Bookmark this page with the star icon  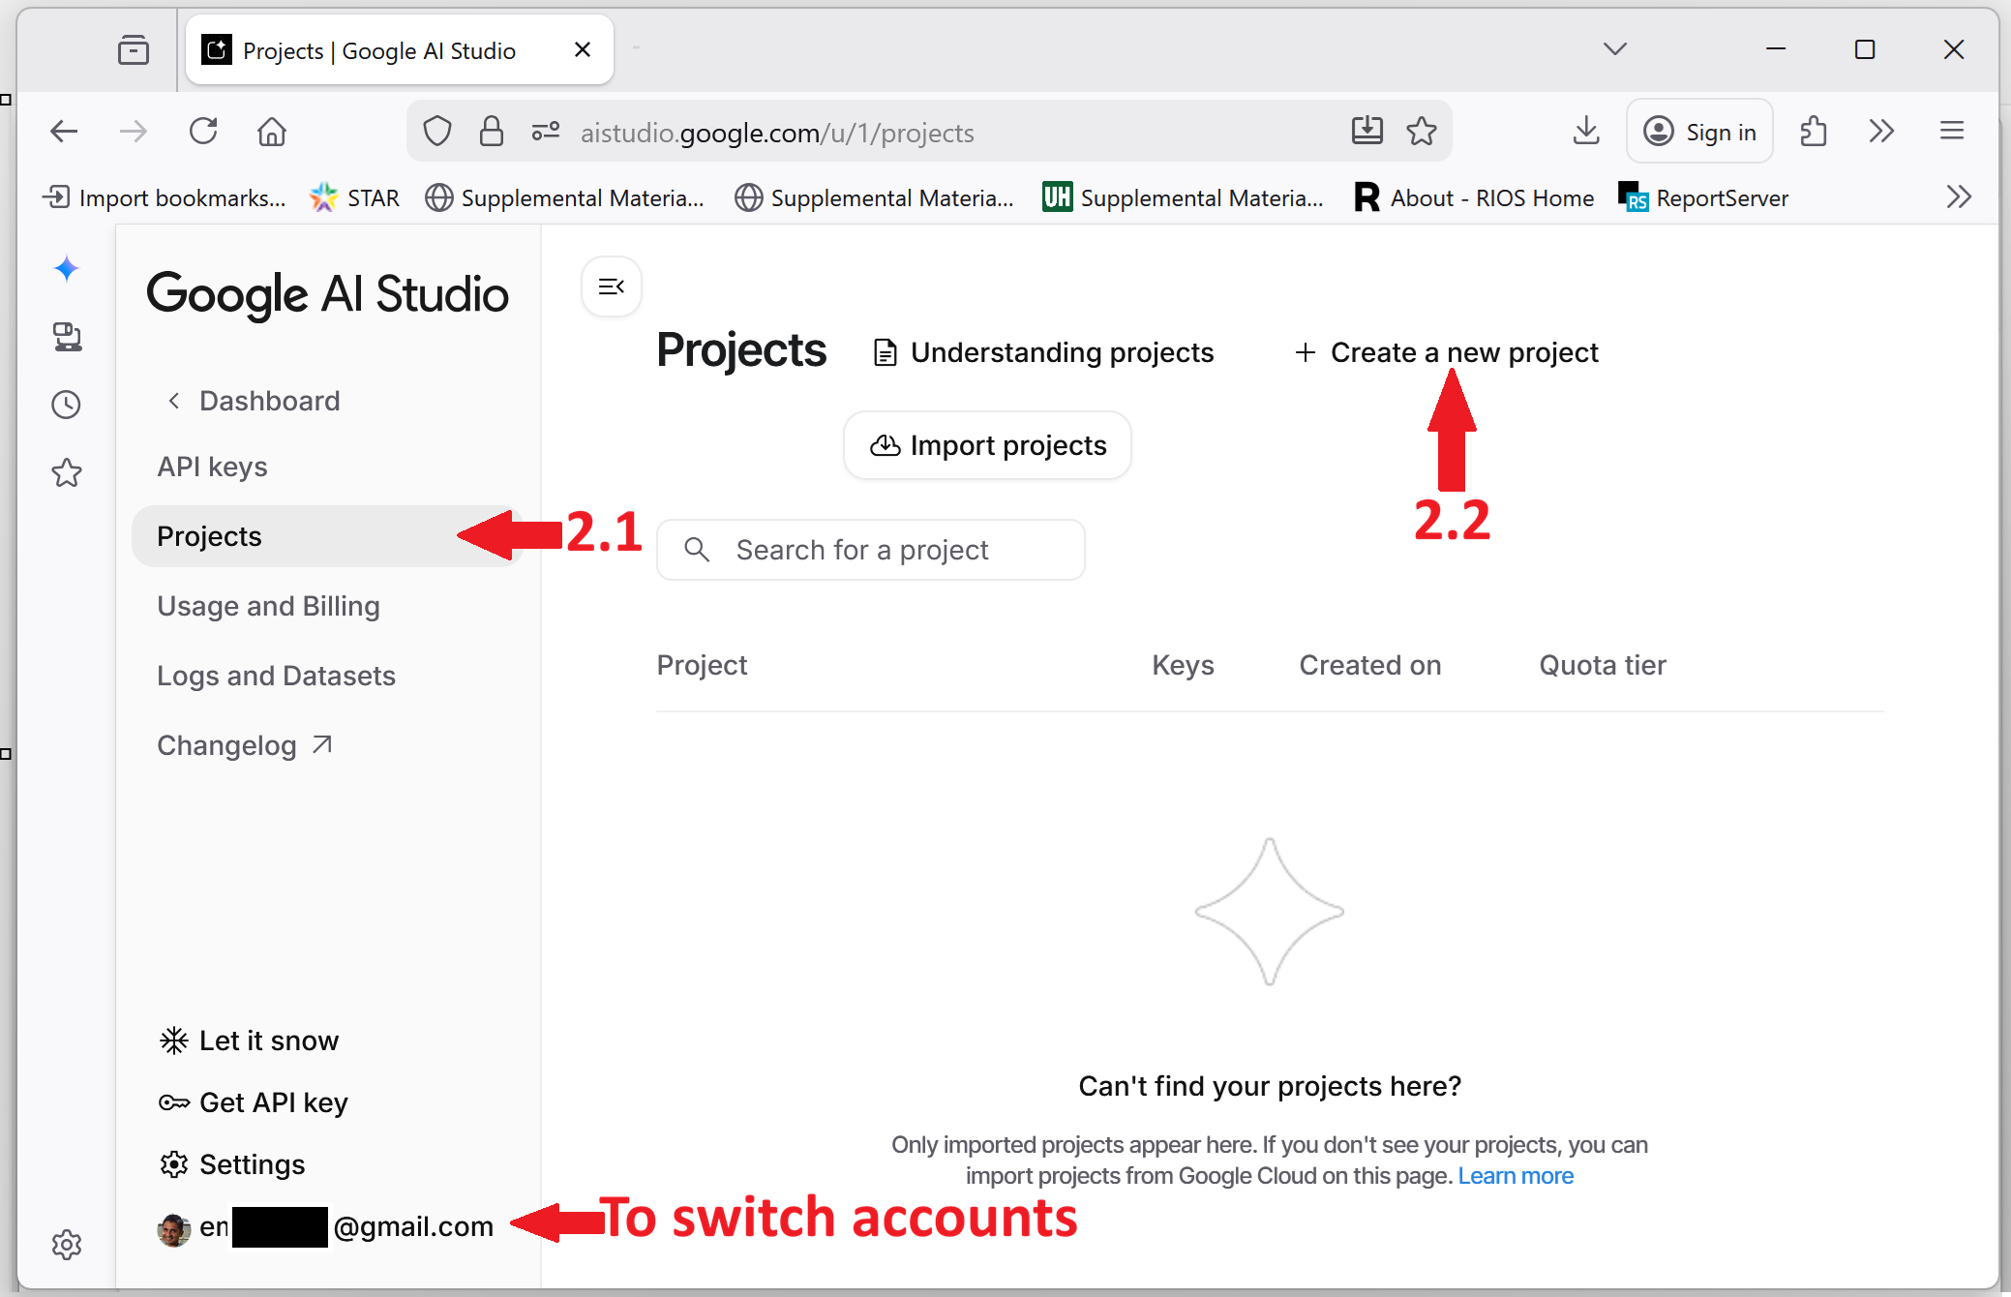point(1422,131)
